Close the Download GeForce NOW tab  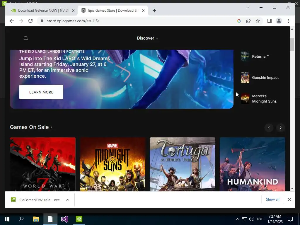coord(73,11)
